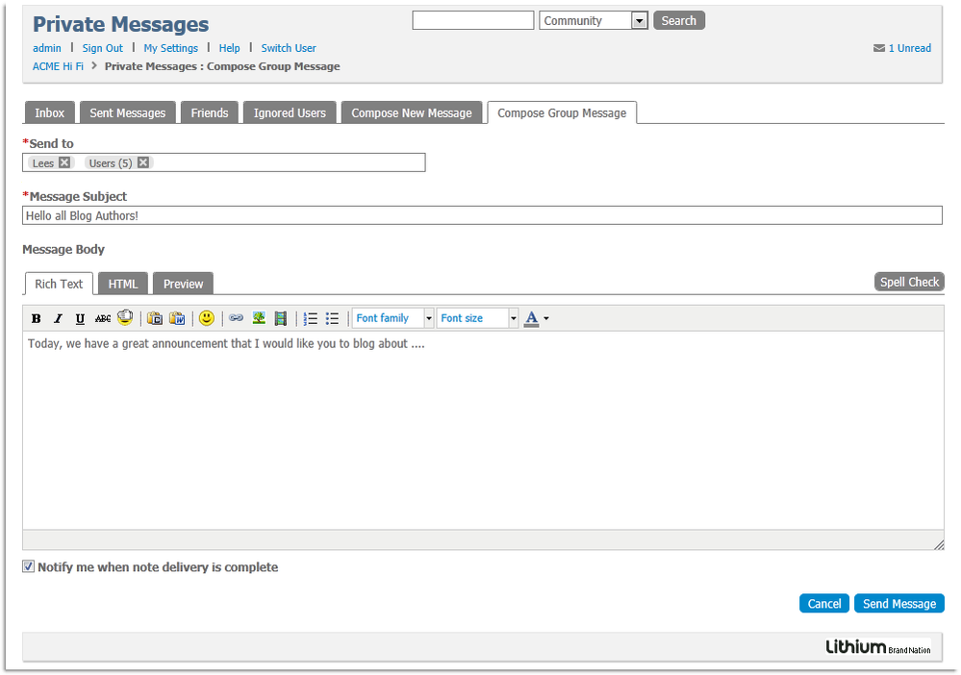This screenshot has width=961, height=675.
Task: Open the 1 Unread messages link
Action: pos(910,48)
